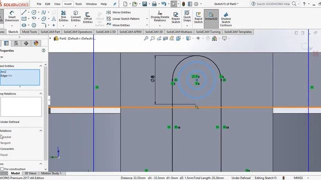Viewport: 321px width, 180px height.
Task: Click Linear Sketch Pattern
Action: (x=123, y=19)
